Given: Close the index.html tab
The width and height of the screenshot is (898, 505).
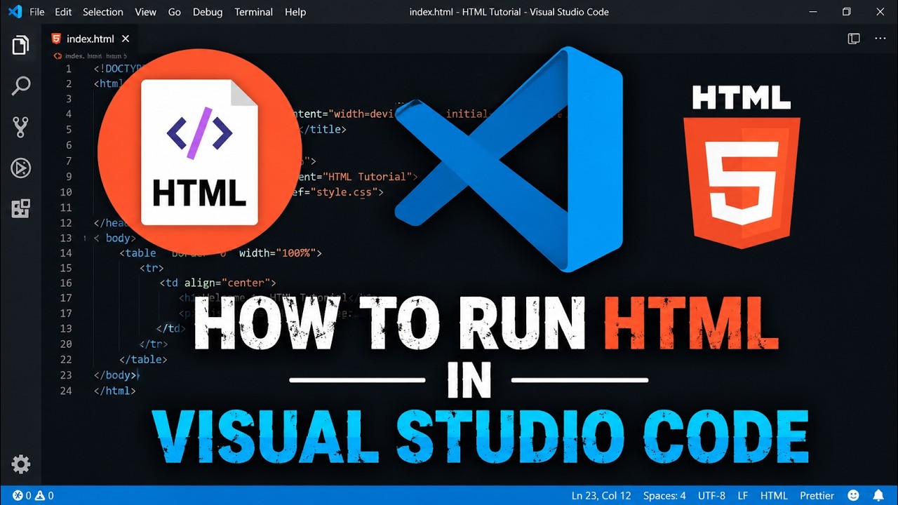Looking at the screenshot, I should [126, 39].
